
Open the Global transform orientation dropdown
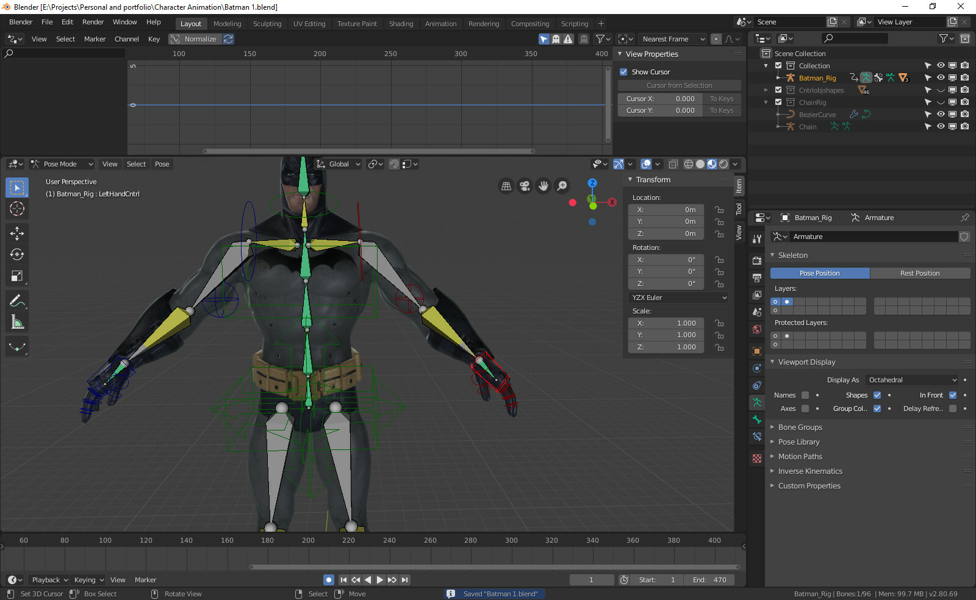(339, 164)
